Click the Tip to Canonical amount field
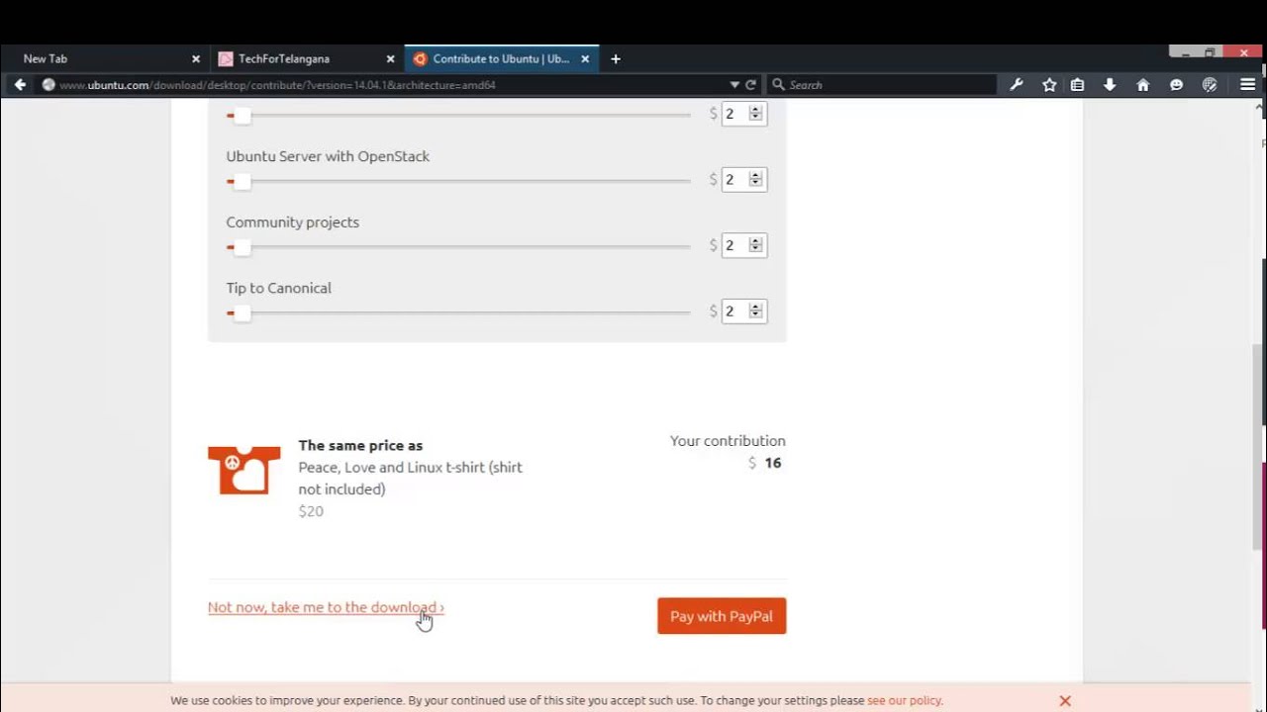Screen dimensions: 1267x712 (x=744, y=311)
